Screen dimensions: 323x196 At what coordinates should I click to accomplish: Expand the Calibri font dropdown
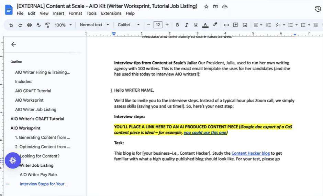[x=129, y=25]
